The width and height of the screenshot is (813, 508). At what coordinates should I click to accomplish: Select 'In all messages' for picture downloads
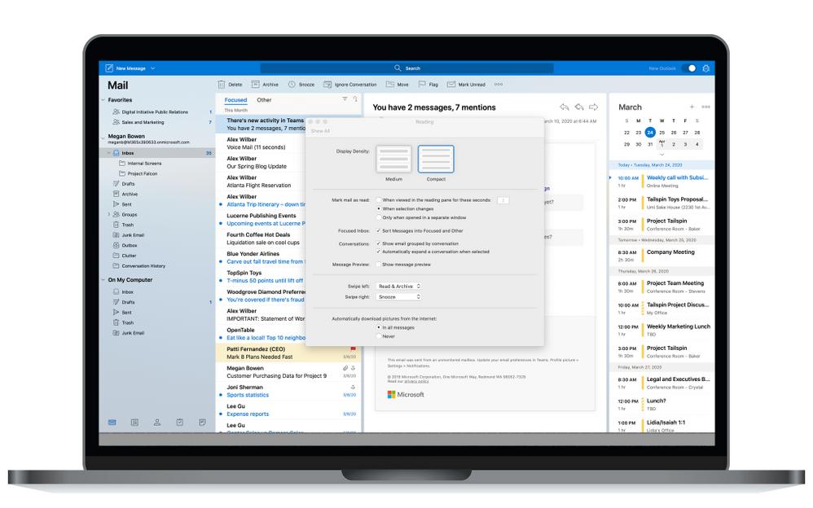pyautogui.click(x=379, y=327)
